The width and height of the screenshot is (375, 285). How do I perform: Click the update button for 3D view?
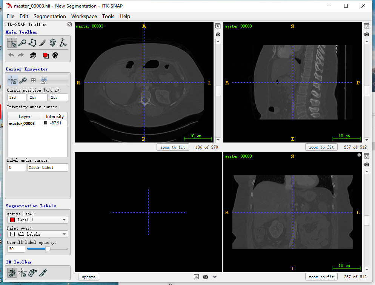(89, 277)
